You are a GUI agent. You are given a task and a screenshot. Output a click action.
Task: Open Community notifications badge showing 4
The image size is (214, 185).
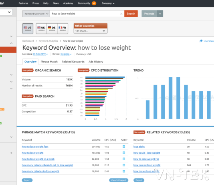pyautogui.click(x=94, y=3)
